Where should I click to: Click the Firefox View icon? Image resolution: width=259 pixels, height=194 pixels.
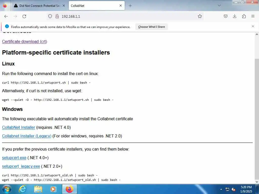[x=5, y=6]
